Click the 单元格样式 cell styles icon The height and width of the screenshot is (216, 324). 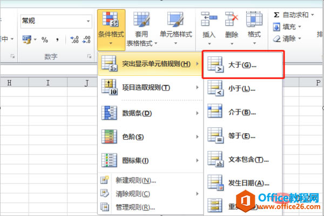pyautogui.click(x=175, y=19)
